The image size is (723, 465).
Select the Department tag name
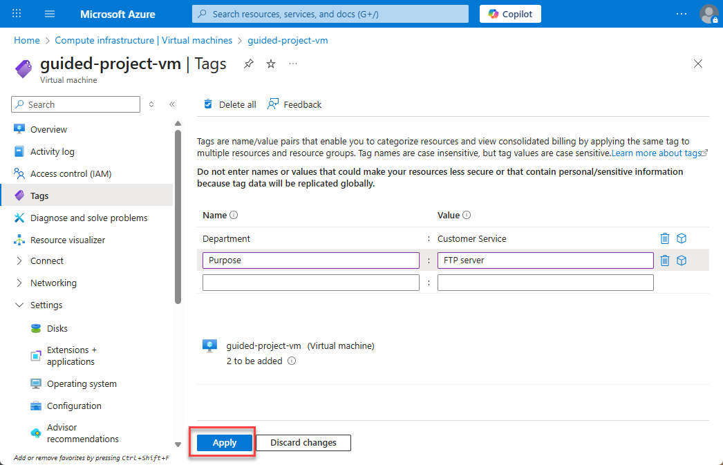[x=227, y=239]
